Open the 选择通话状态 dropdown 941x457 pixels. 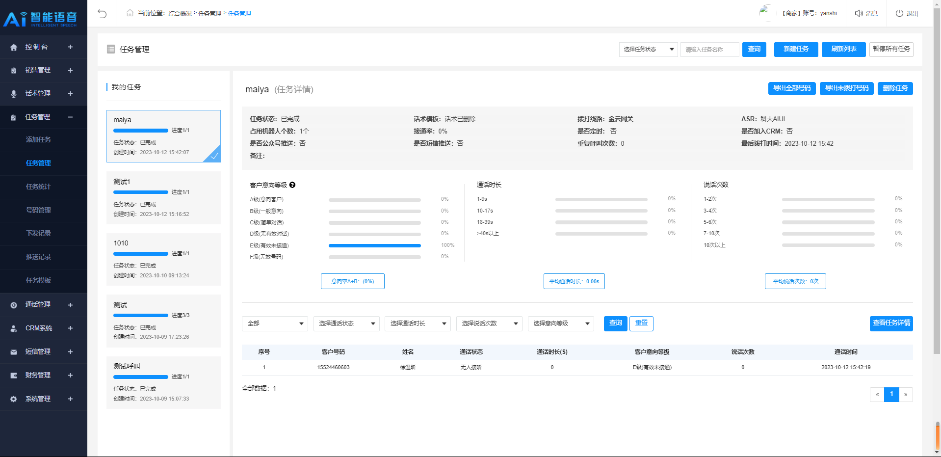[x=346, y=323]
